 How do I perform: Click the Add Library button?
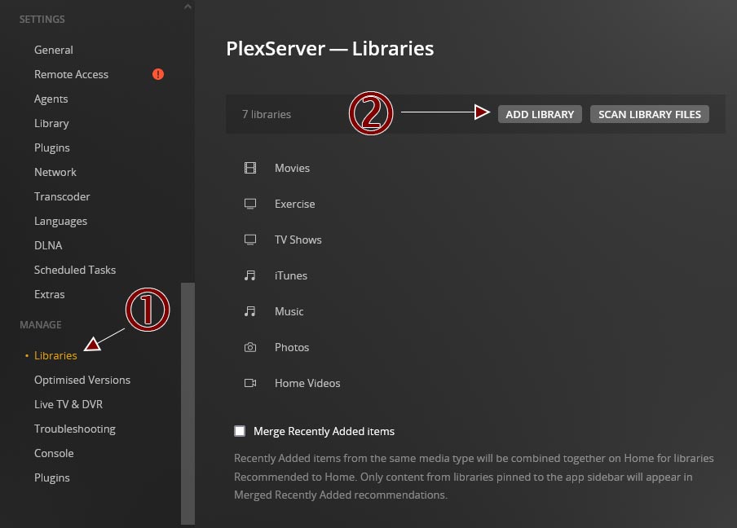540,114
